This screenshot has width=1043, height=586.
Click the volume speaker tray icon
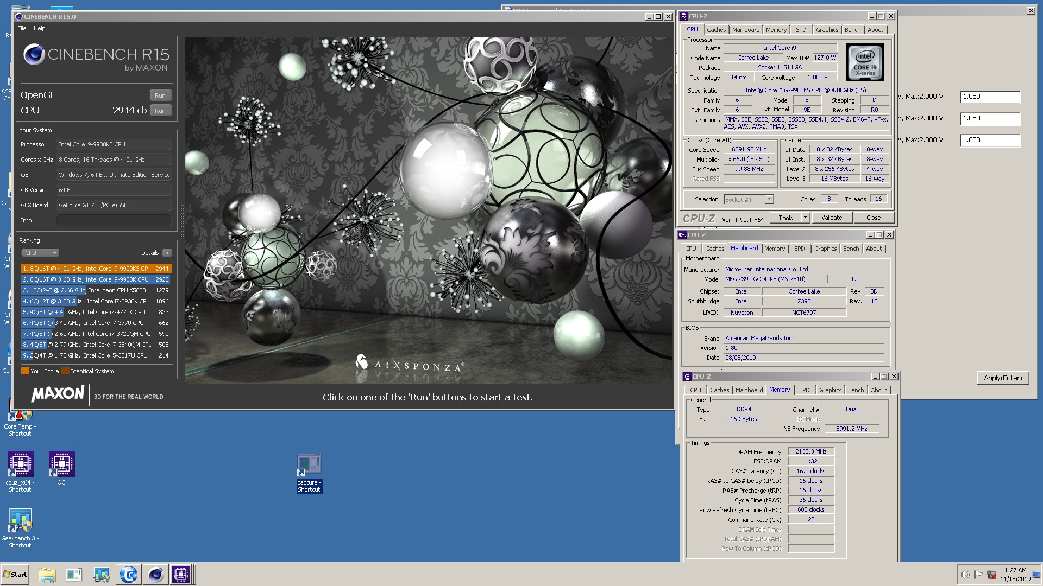965,575
